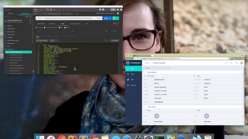Collapse the Item details section
Viewport: 248px width, 139px height.
(241, 72)
